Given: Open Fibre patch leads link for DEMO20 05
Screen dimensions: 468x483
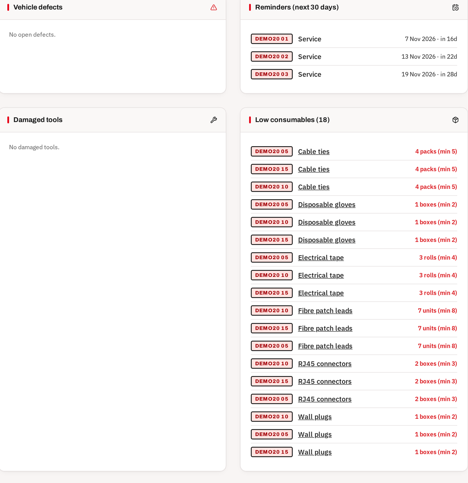Looking at the screenshot, I should click(x=325, y=346).
